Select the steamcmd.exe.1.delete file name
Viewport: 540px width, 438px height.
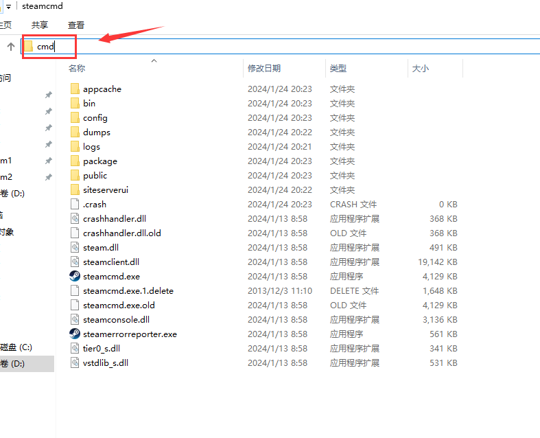pyautogui.click(x=128, y=291)
